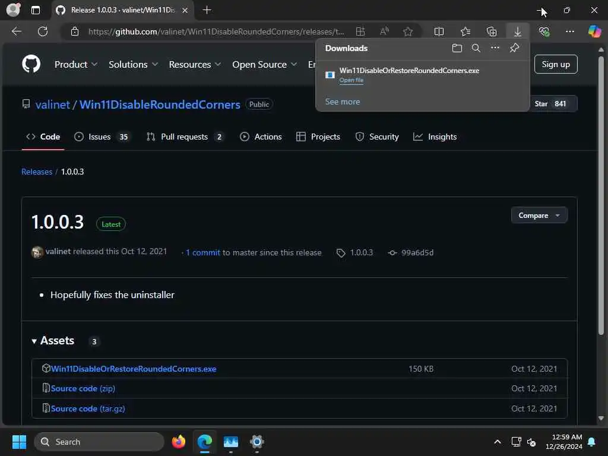The width and height of the screenshot is (608, 456).
Task: Click Open file link in Downloads
Action: click(351, 80)
